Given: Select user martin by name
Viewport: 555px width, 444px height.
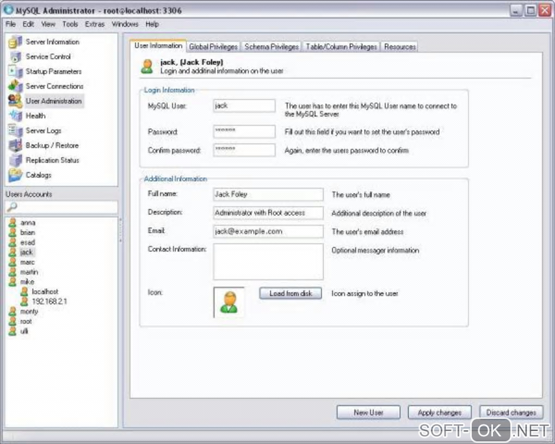Looking at the screenshot, I should [29, 272].
